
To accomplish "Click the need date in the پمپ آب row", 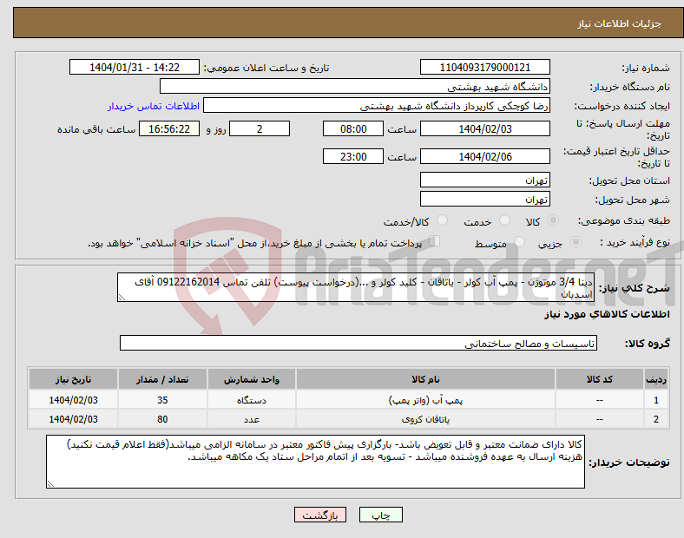I will pyautogui.click(x=73, y=400).
